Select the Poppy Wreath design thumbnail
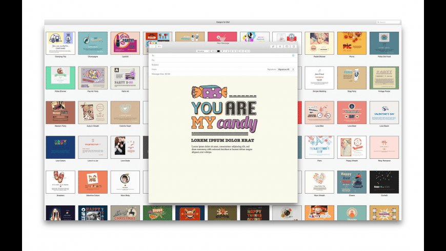The image size is (446, 251). click(x=352, y=147)
